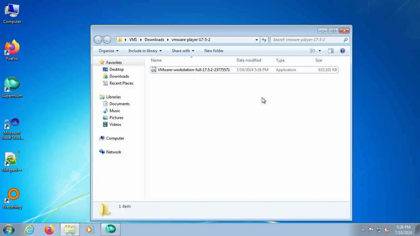420x236 pixels.
Task: Select the VMware-workstation-full installer file icon
Action: point(154,70)
